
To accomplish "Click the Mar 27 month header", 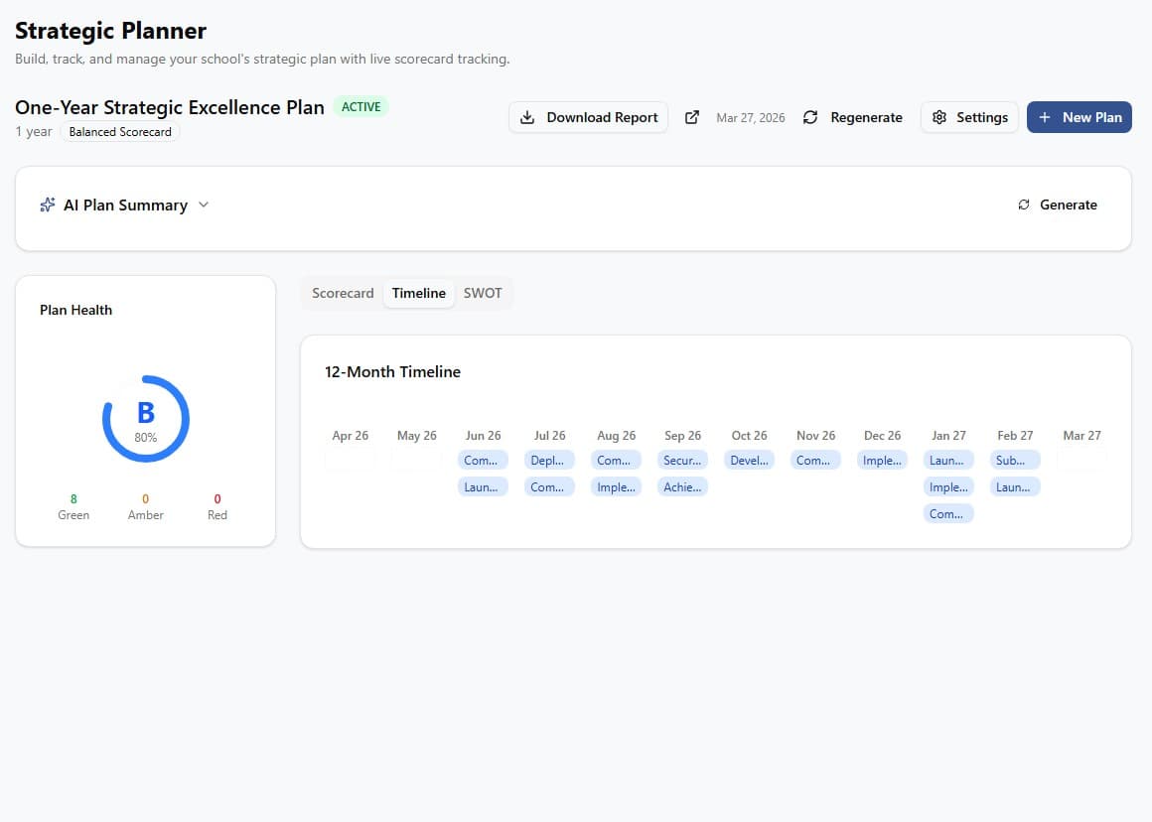I will pos(1081,436).
